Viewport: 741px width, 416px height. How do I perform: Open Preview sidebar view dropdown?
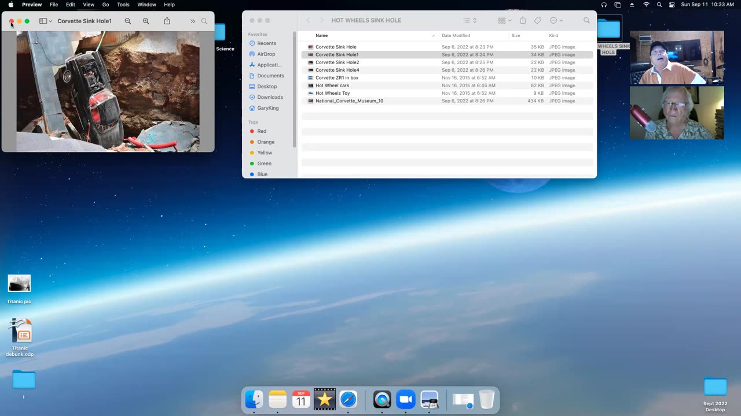pyautogui.click(x=46, y=21)
